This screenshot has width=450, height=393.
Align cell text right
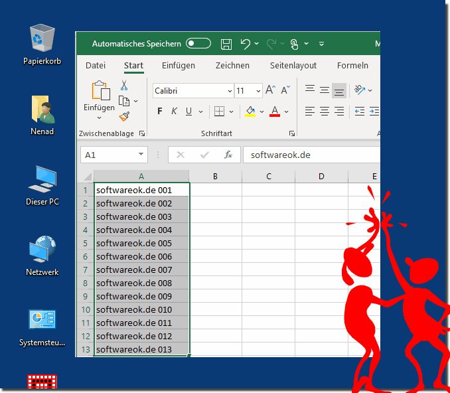339,111
